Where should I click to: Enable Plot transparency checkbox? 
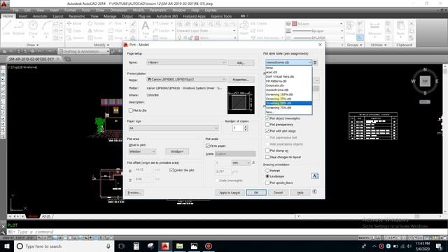(267, 125)
